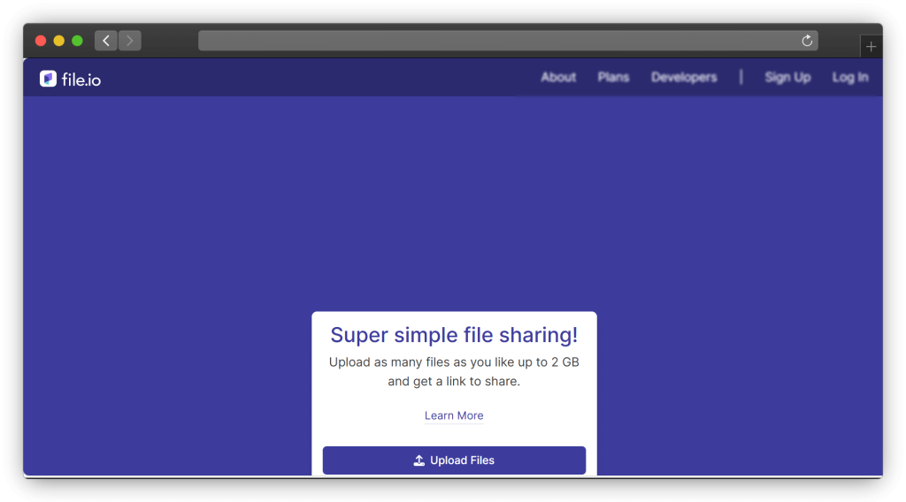Go to the Developers section
Image resolution: width=906 pixels, height=502 pixels.
[x=684, y=78]
